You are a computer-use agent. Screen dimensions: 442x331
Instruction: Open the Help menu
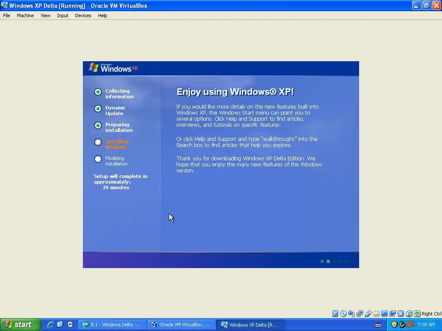tap(103, 16)
